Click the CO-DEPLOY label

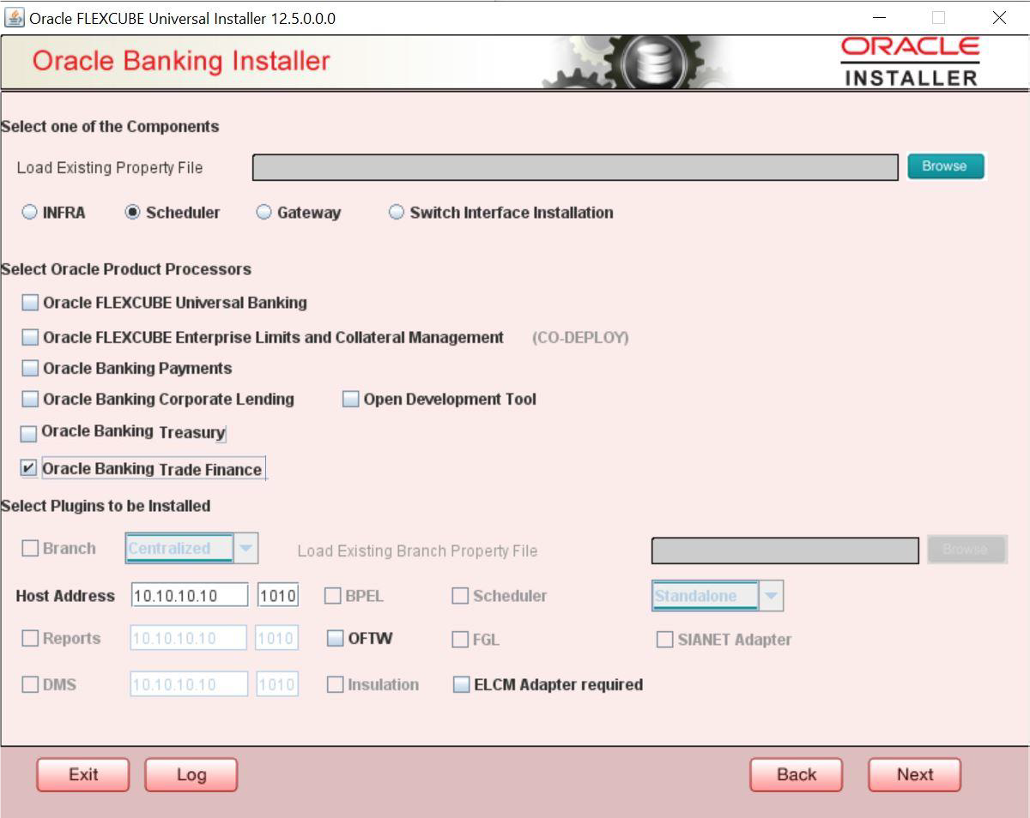580,338
